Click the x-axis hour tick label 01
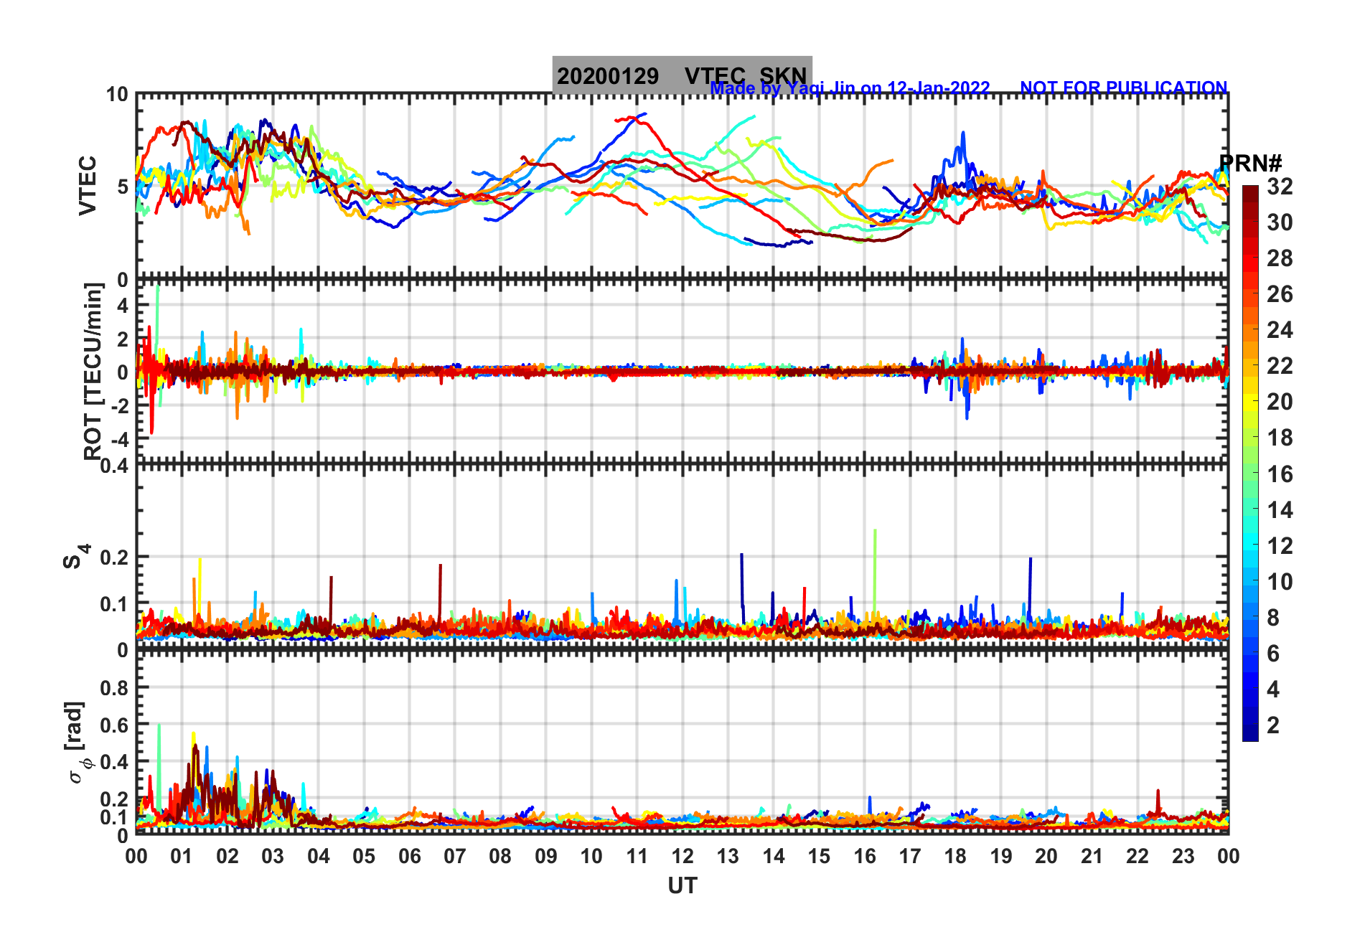The width and height of the screenshot is (1365, 927). pyautogui.click(x=182, y=857)
